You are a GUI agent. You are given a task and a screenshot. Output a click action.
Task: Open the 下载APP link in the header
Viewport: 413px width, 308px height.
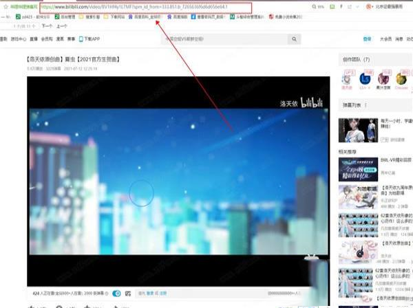click(x=90, y=39)
